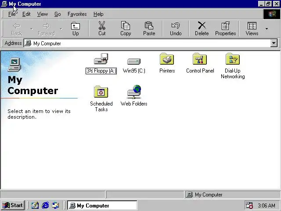Image resolution: width=281 pixels, height=211 pixels.
Task: Click the Copy toolbar button
Action: 126,29
